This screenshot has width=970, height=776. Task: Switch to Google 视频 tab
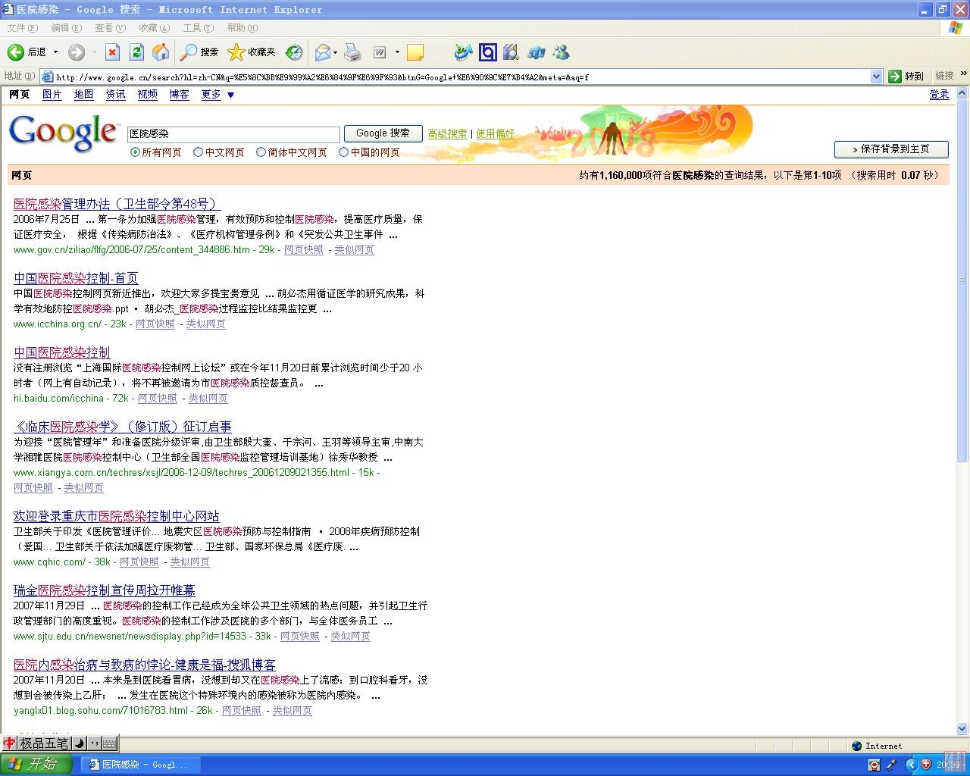[147, 95]
